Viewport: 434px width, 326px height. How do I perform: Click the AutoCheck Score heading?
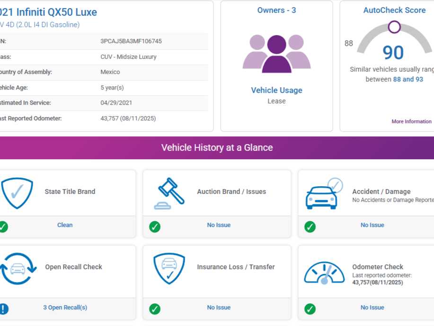394,10
